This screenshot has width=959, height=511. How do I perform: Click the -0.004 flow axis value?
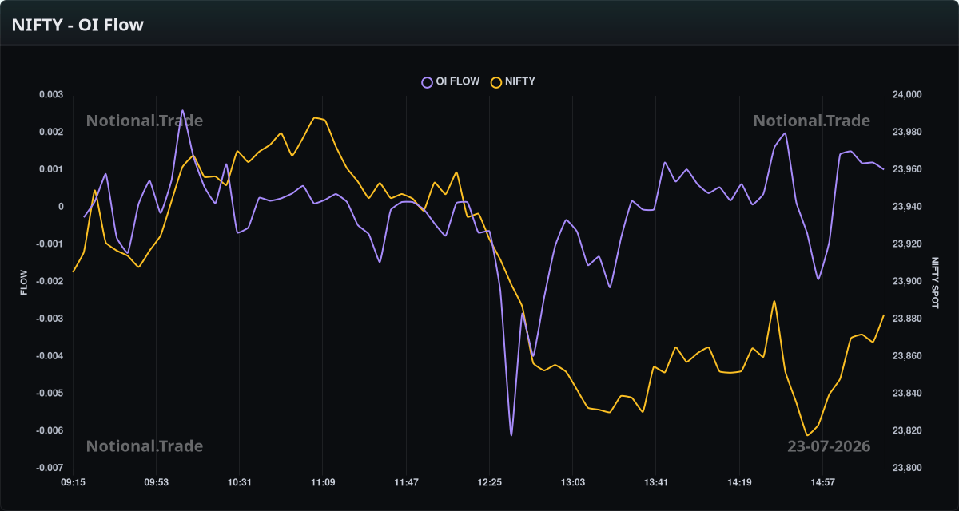(x=50, y=356)
